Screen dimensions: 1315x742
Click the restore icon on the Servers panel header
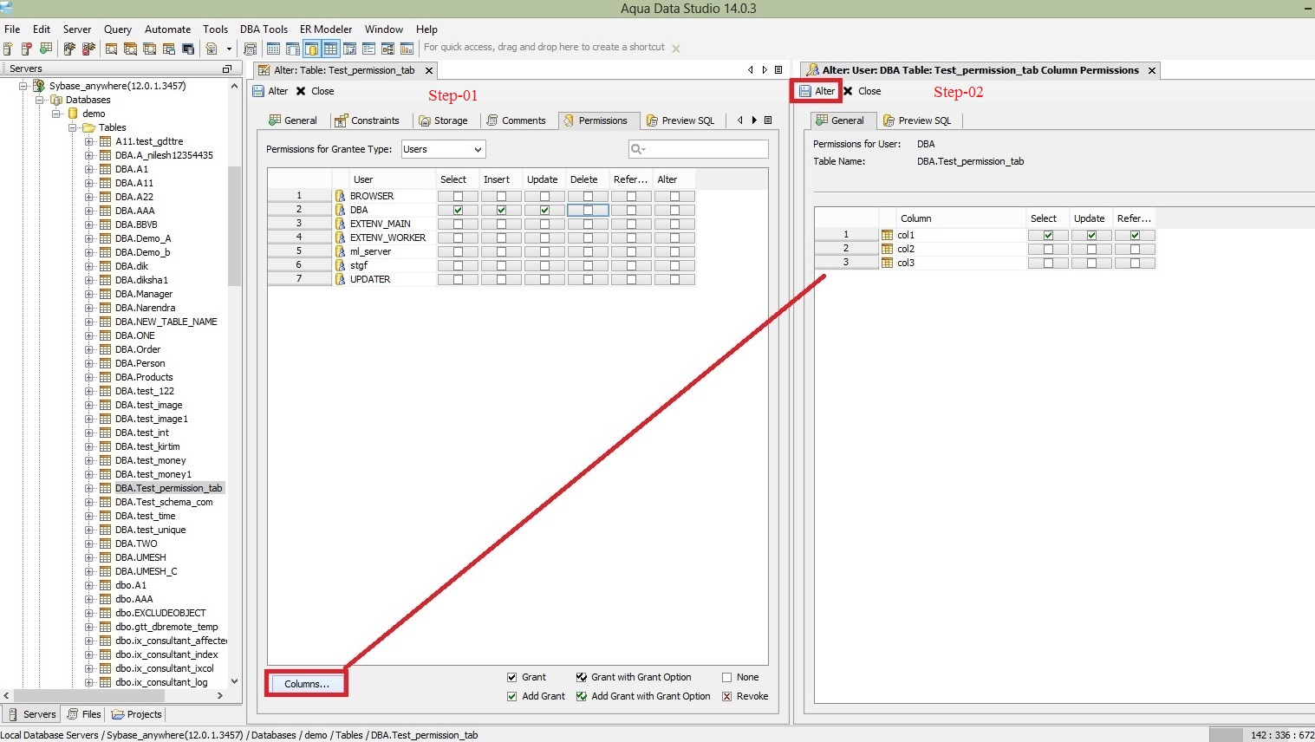227,68
